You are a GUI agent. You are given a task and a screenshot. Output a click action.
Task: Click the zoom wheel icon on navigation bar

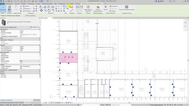coord(185,22)
